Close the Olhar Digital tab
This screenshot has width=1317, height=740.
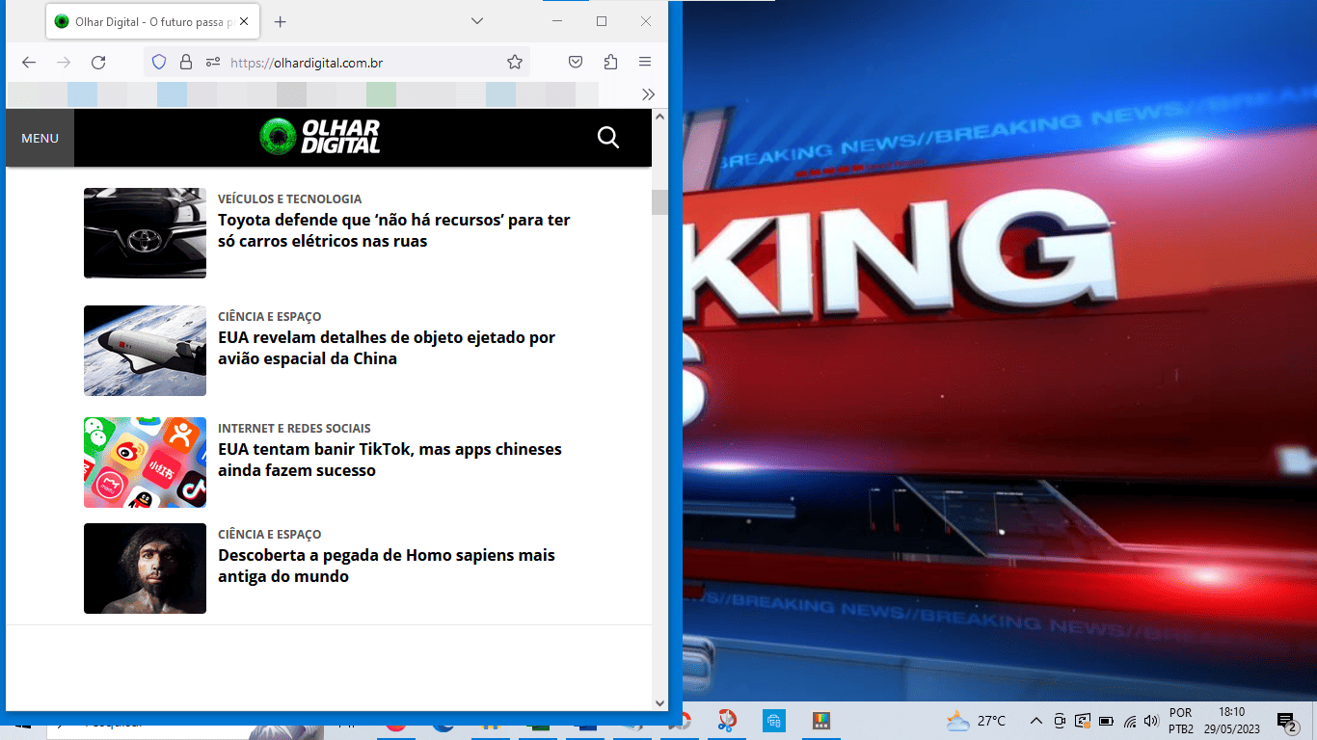coord(243,21)
